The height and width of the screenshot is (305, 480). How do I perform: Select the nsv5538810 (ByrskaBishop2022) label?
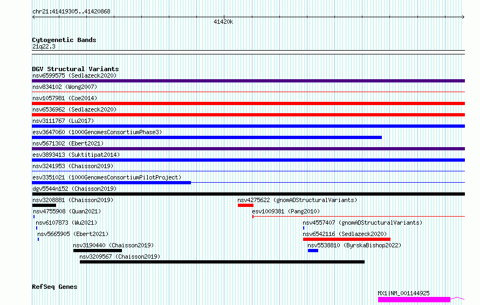click(354, 245)
